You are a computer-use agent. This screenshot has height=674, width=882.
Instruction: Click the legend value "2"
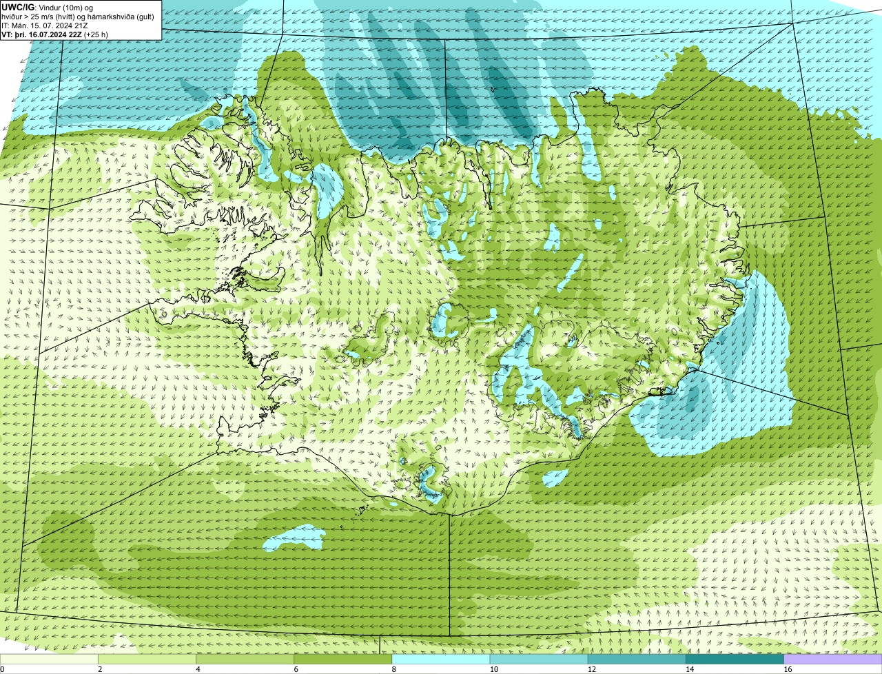(x=100, y=669)
